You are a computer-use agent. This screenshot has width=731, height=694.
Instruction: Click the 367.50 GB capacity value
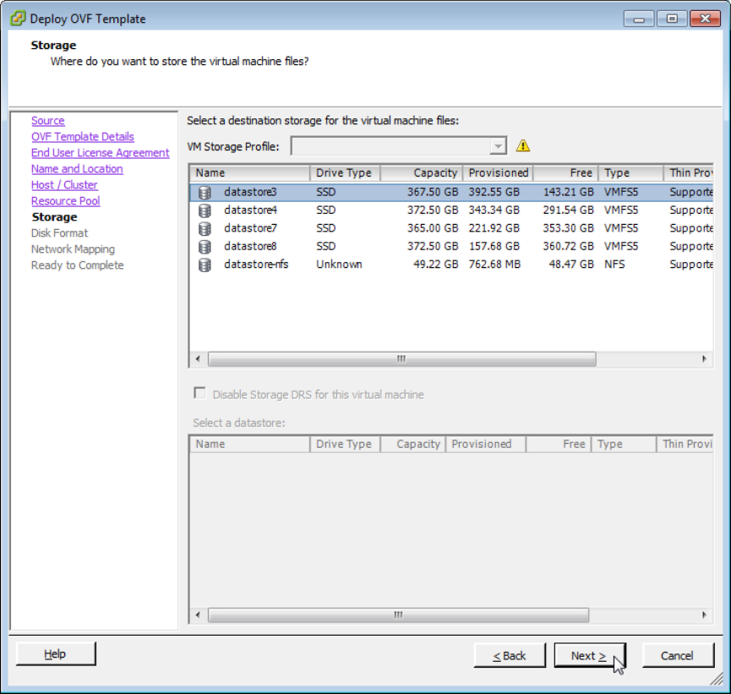(x=433, y=192)
